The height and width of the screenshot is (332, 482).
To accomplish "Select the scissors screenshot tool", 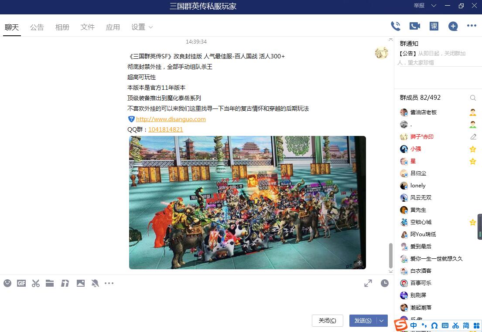I will coord(36,283).
